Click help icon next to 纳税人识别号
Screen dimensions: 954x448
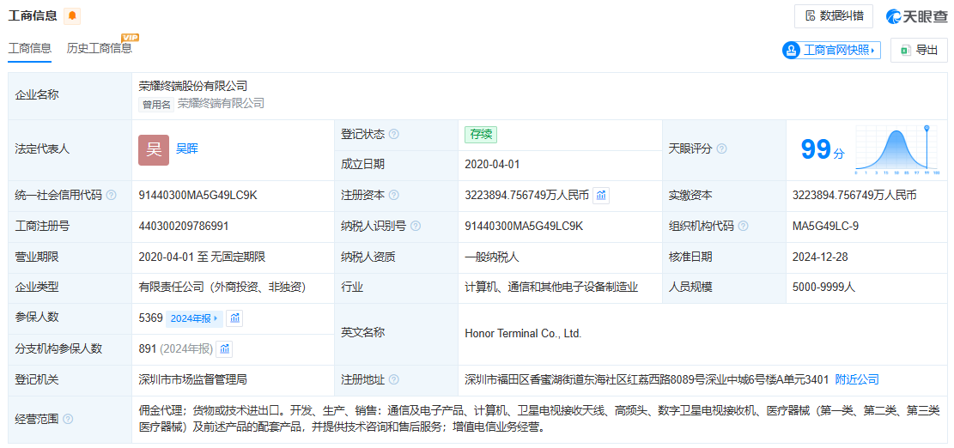pos(416,227)
